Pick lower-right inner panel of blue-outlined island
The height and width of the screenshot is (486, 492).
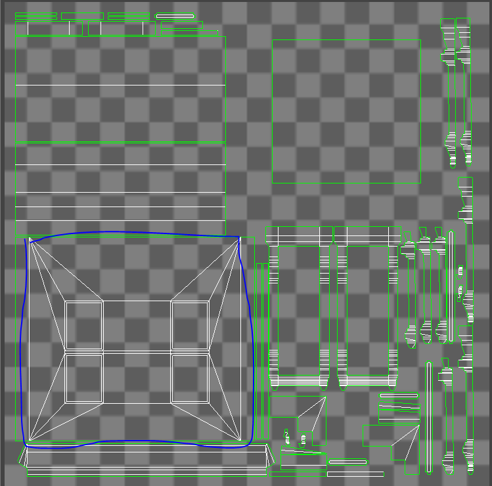[190, 378]
